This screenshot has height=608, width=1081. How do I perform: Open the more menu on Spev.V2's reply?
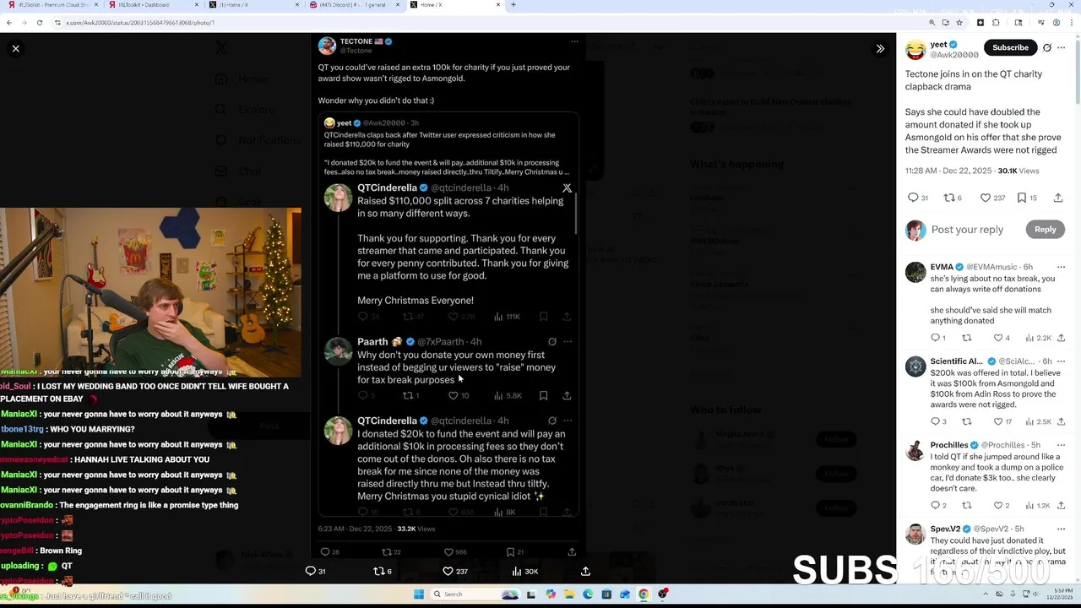click(x=1062, y=529)
